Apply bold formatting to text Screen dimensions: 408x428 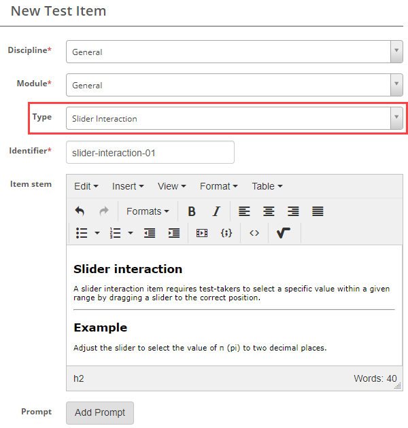pyautogui.click(x=192, y=211)
